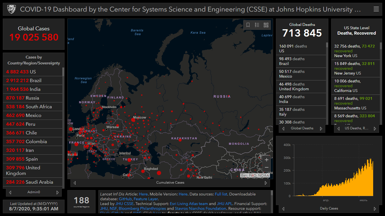Screen dimensions: 385x216
Task: Go to previous tab before Admin0
Action: tap(10, 192)
